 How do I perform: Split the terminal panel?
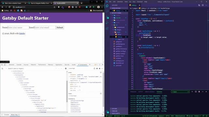point(196,92)
